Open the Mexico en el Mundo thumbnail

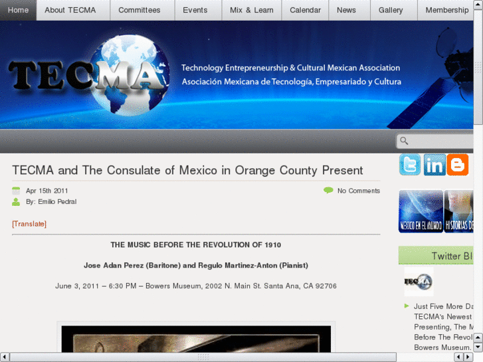click(x=421, y=211)
